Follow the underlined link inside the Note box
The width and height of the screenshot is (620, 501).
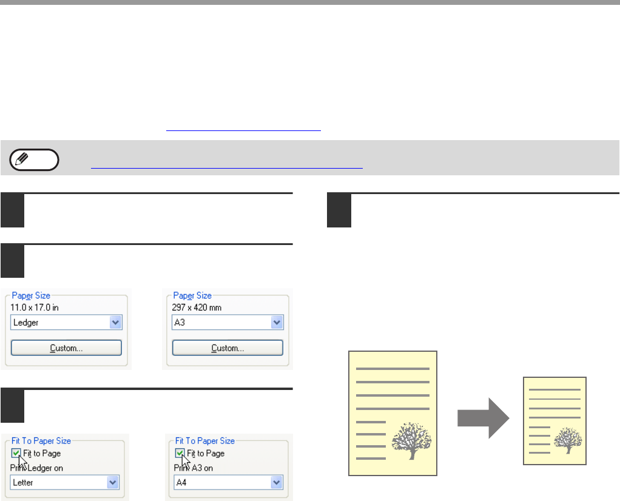pos(226,167)
